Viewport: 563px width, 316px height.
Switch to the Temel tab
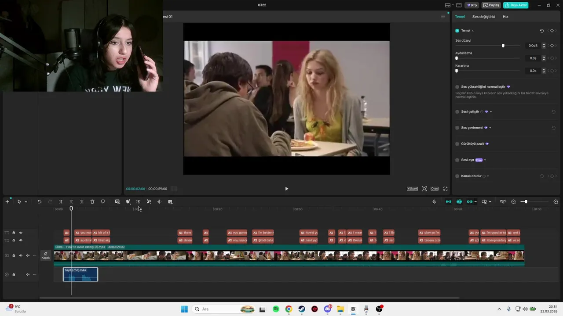click(460, 17)
